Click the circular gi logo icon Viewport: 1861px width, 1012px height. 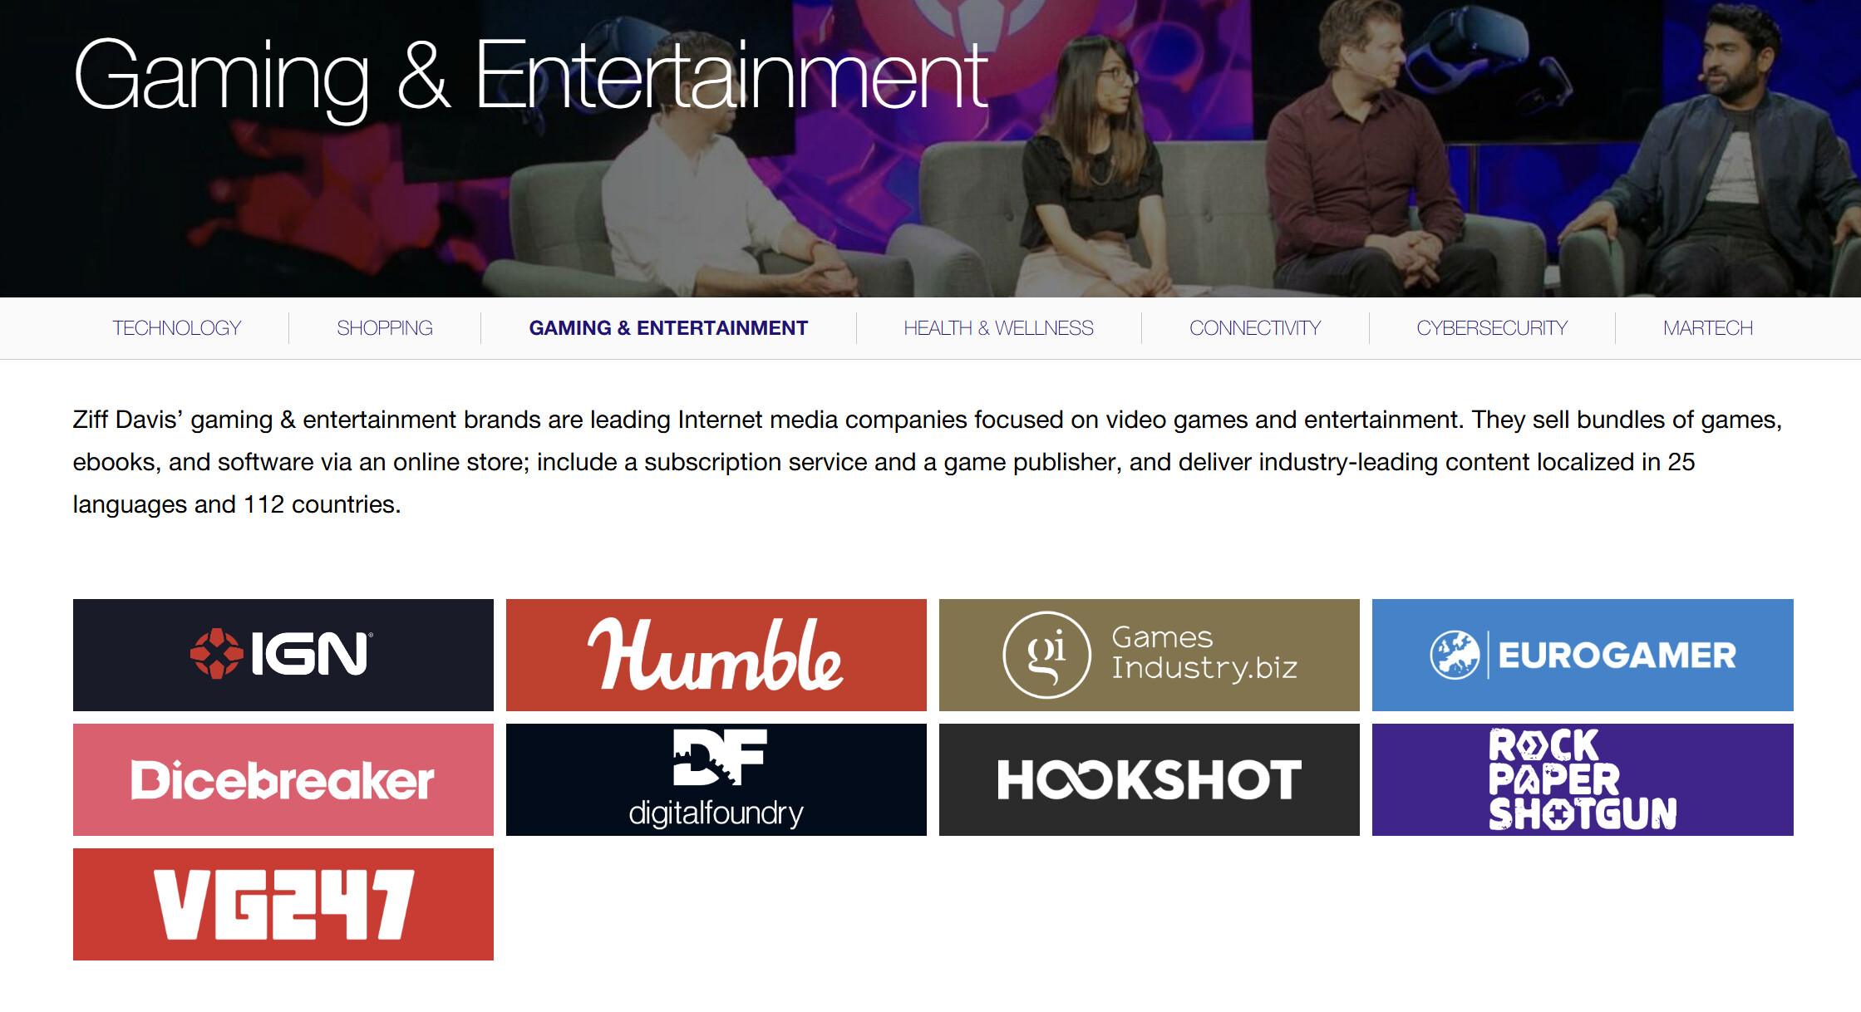click(x=1047, y=655)
